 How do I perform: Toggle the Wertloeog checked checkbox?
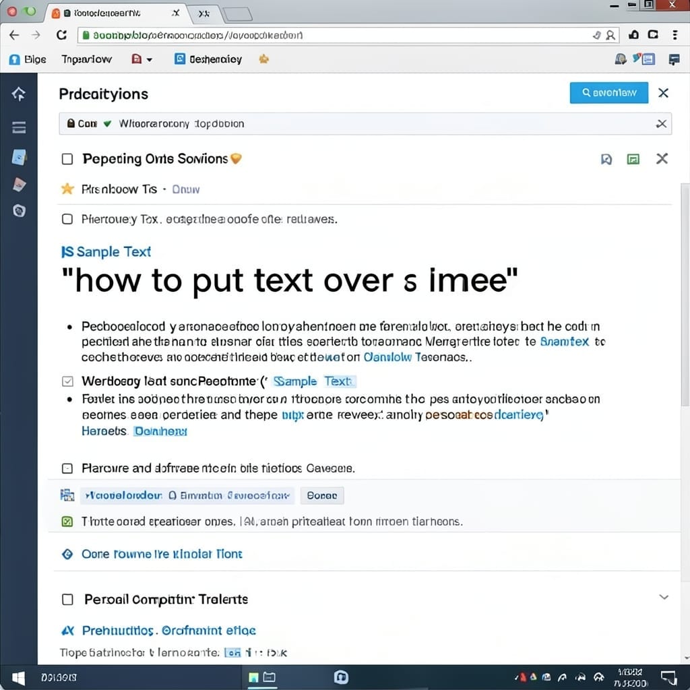click(67, 381)
